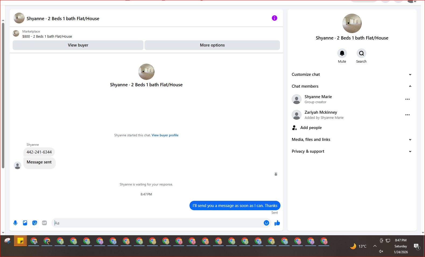This screenshot has width=425, height=257.
Task: Expand Media, files and links
Action: tap(352, 140)
